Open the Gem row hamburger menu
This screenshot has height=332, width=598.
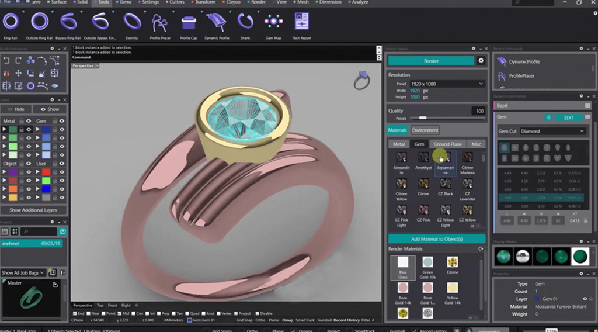pyautogui.click(x=587, y=117)
